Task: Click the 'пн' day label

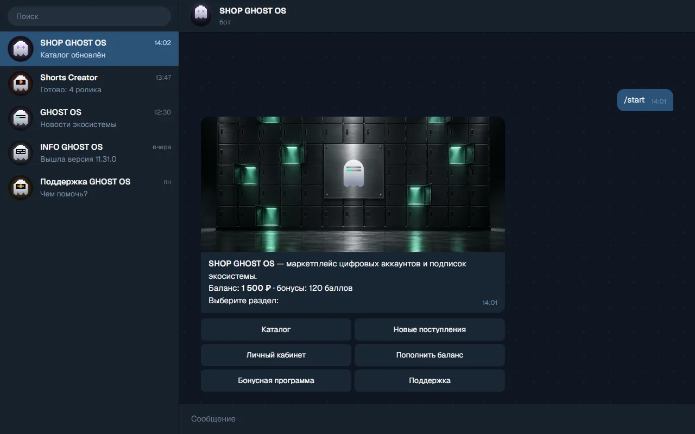Action: coord(167,182)
